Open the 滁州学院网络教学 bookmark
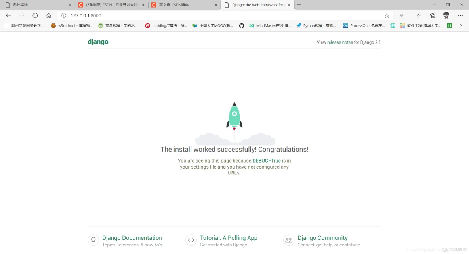The image size is (469, 254). click(x=24, y=26)
